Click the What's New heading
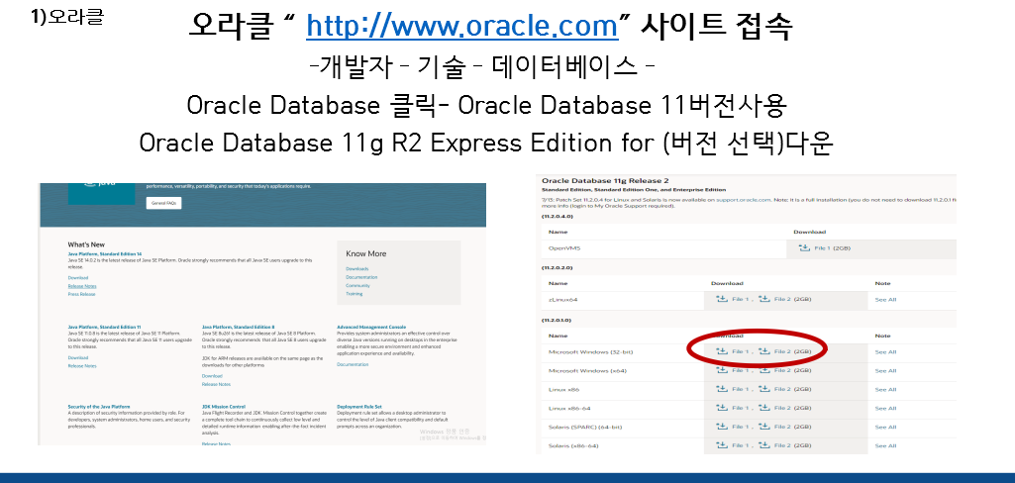The image size is (1015, 483). 86,245
